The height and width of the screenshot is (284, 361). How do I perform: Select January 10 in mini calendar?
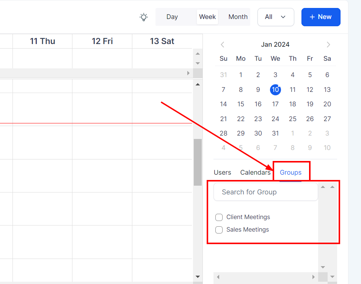(275, 90)
